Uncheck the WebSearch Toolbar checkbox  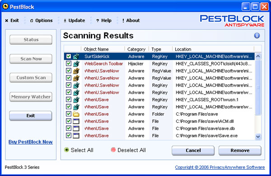click(69, 64)
